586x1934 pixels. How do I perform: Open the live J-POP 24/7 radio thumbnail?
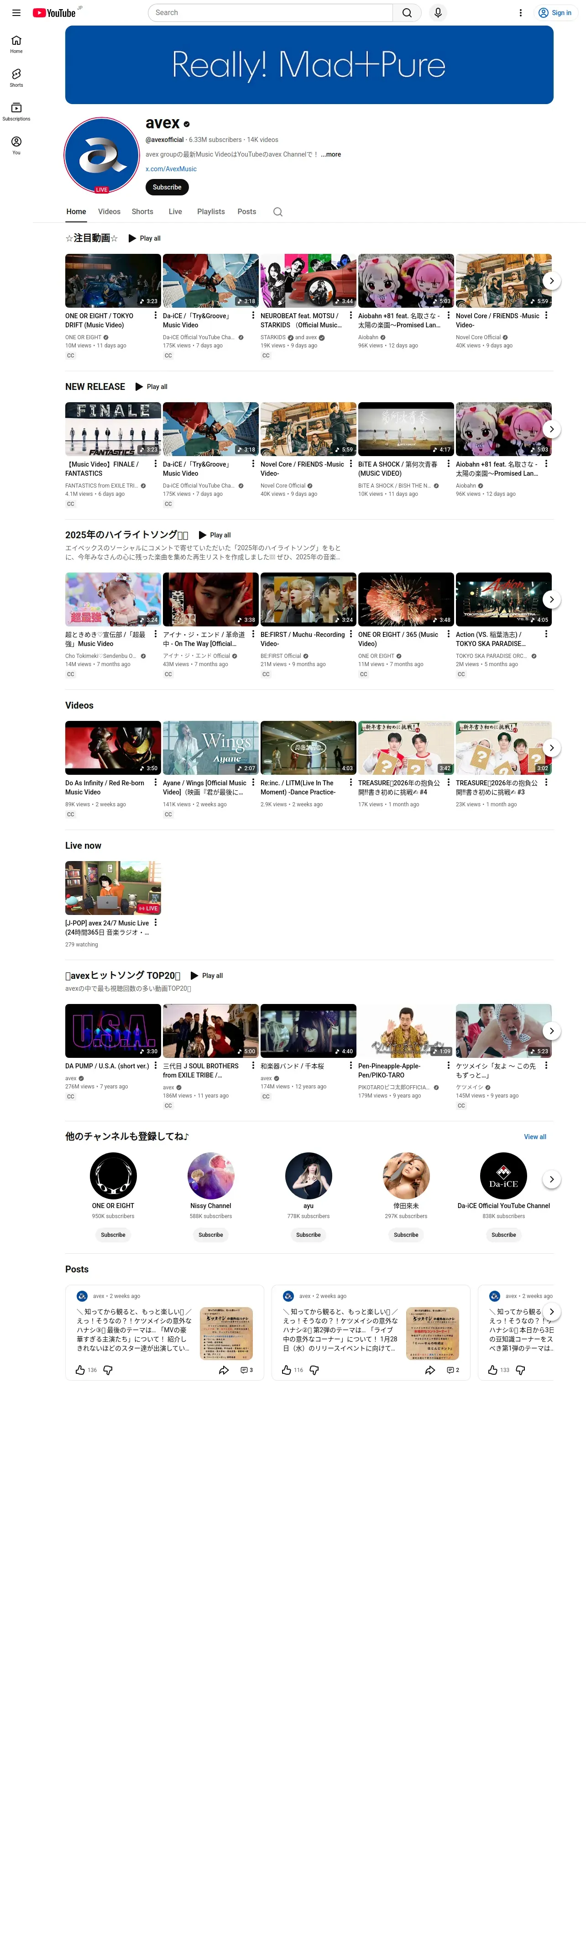[x=113, y=888]
